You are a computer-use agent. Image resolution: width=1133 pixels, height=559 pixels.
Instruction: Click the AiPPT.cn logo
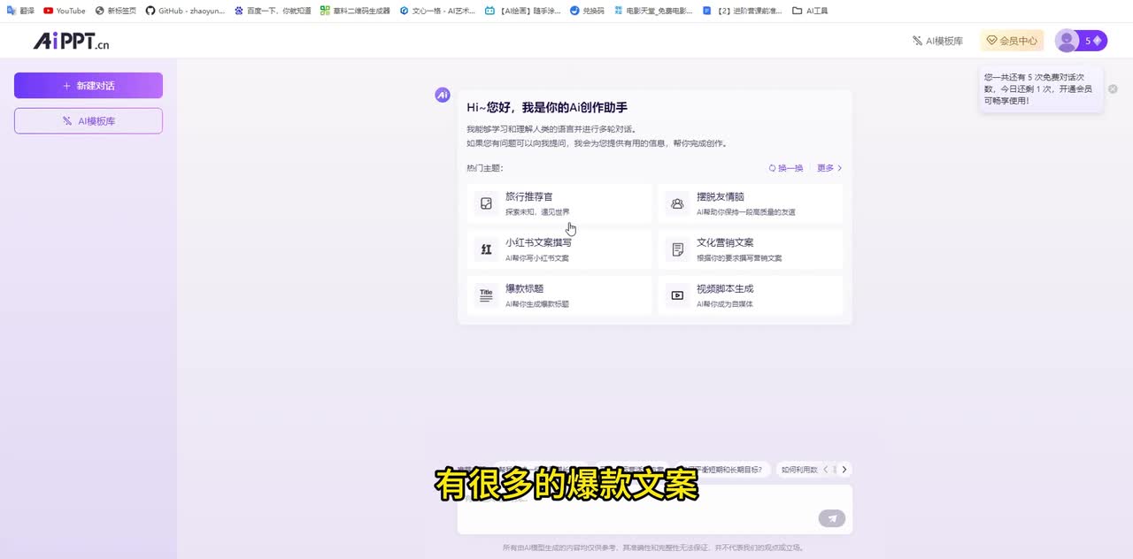point(71,42)
